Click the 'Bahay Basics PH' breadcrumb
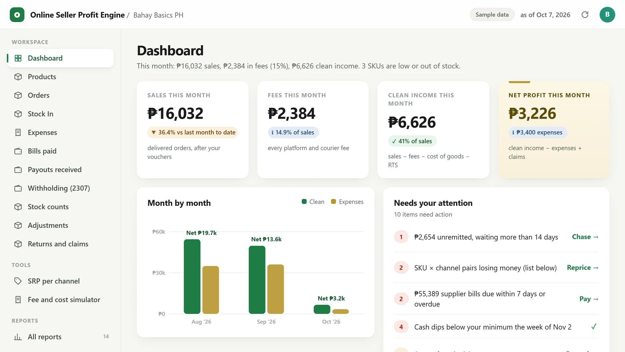This screenshot has height=352, width=625. pos(158,15)
